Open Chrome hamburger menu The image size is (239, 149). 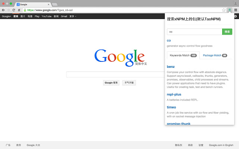click(x=236, y=10)
